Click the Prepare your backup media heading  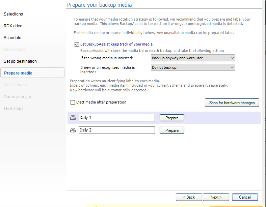[x=100, y=5]
